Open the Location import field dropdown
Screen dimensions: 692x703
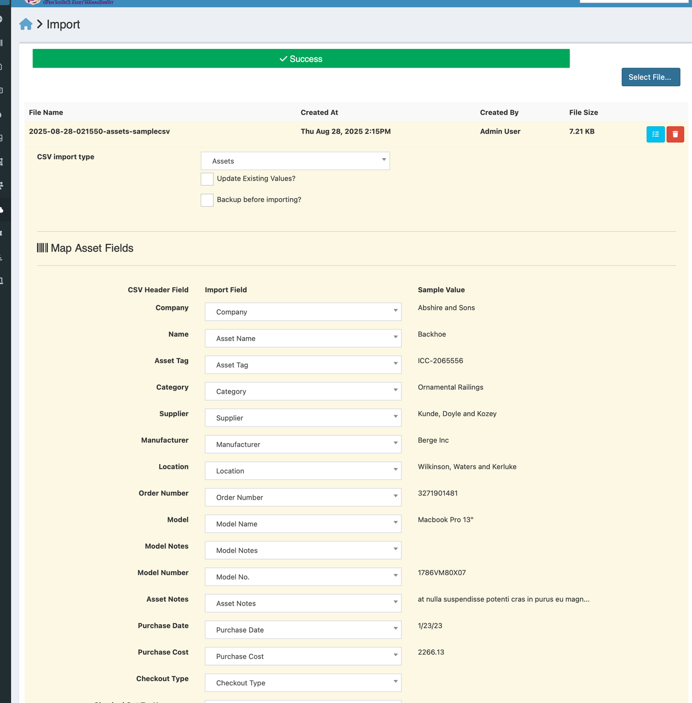303,471
